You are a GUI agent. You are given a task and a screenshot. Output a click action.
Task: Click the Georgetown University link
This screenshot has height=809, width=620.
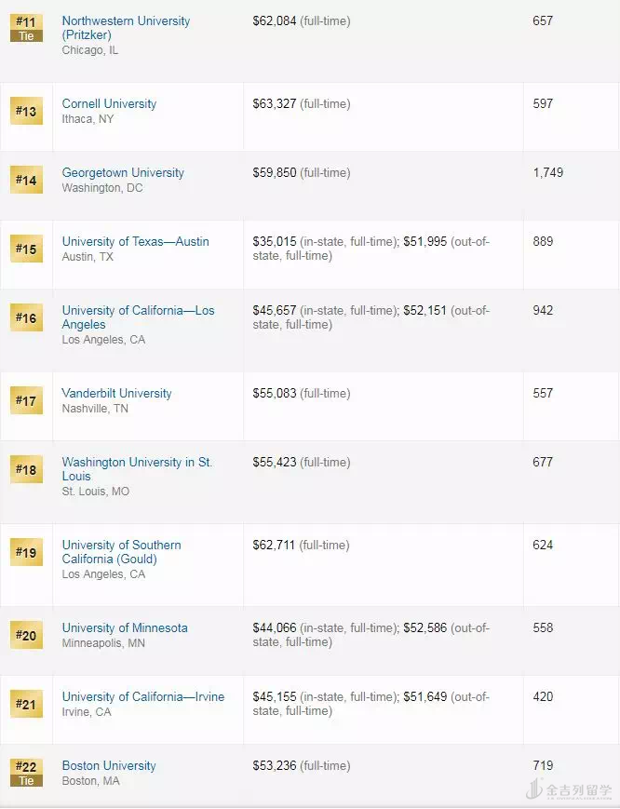123,172
